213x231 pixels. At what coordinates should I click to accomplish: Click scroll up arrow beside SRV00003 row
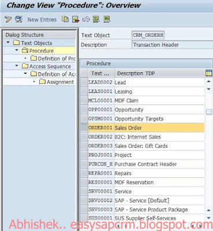coord(208,210)
